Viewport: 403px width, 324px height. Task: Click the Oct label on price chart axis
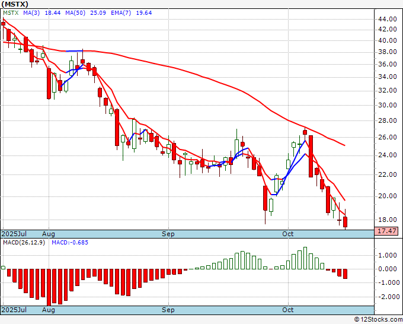287,234
